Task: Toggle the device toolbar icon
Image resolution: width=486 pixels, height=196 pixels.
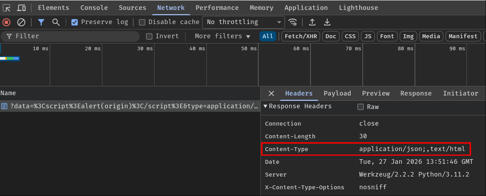Action: [21, 8]
